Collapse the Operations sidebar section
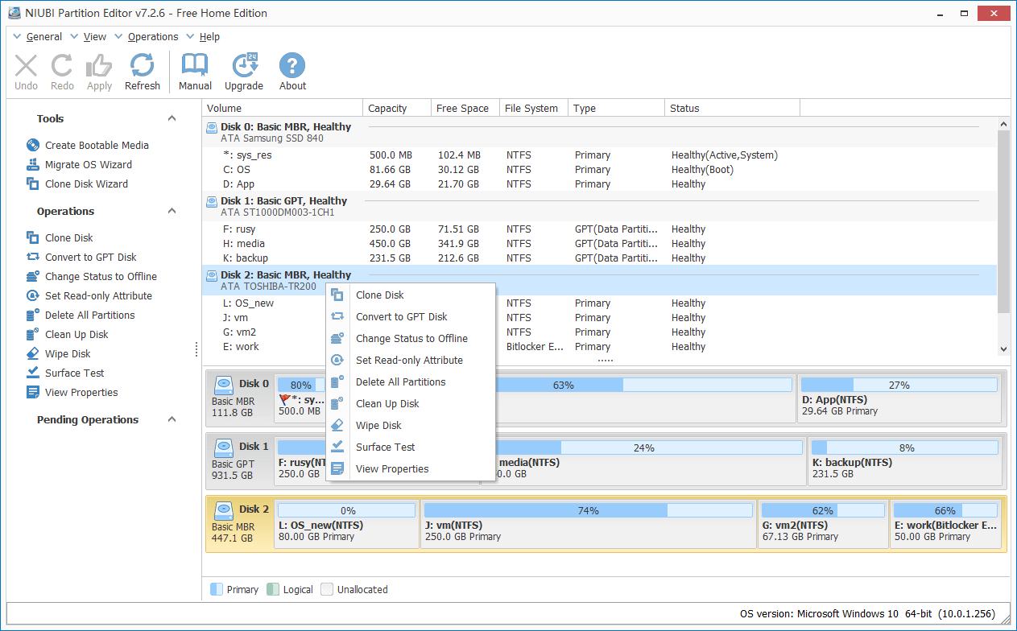1017x631 pixels. point(172,212)
